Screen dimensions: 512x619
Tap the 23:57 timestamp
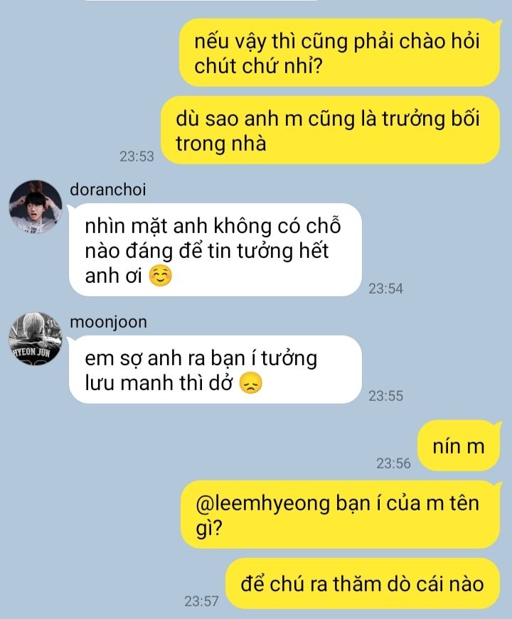click(201, 601)
